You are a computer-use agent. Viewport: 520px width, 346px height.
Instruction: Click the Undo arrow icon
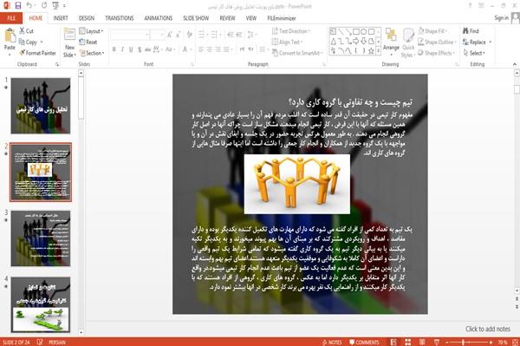coord(29,5)
